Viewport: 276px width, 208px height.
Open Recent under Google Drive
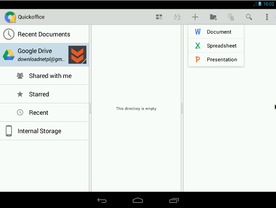(44, 113)
